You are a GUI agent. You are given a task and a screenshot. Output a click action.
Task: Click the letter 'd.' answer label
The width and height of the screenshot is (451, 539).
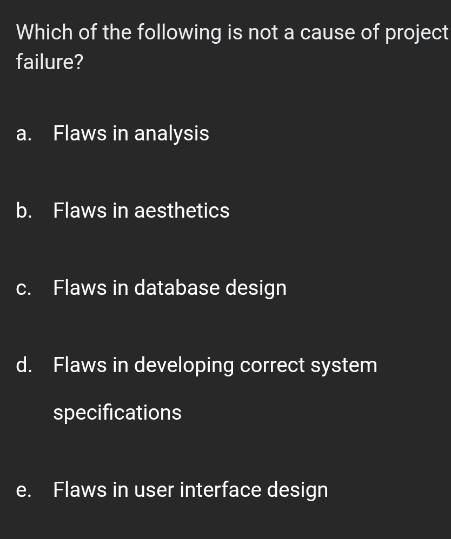pyautogui.click(x=24, y=366)
